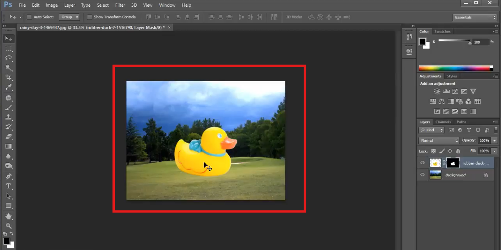
Task: Select the Horizontal Type tool
Action: 8,186
